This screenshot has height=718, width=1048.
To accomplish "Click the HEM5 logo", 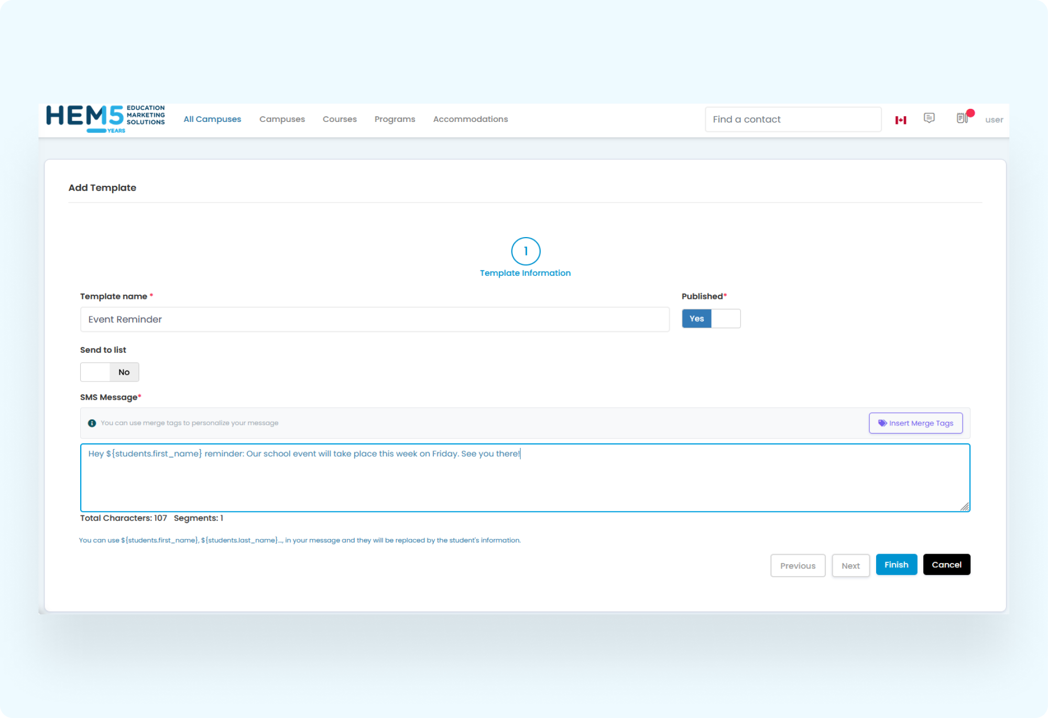I will (x=105, y=119).
